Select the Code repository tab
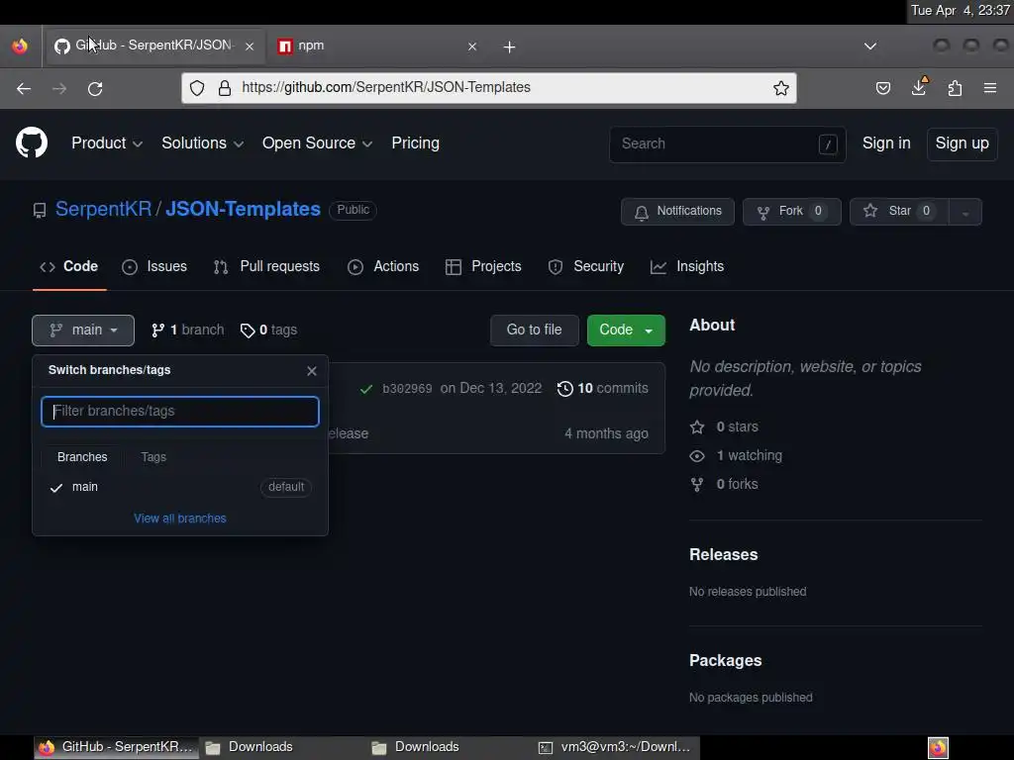1014x760 pixels. 69,267
